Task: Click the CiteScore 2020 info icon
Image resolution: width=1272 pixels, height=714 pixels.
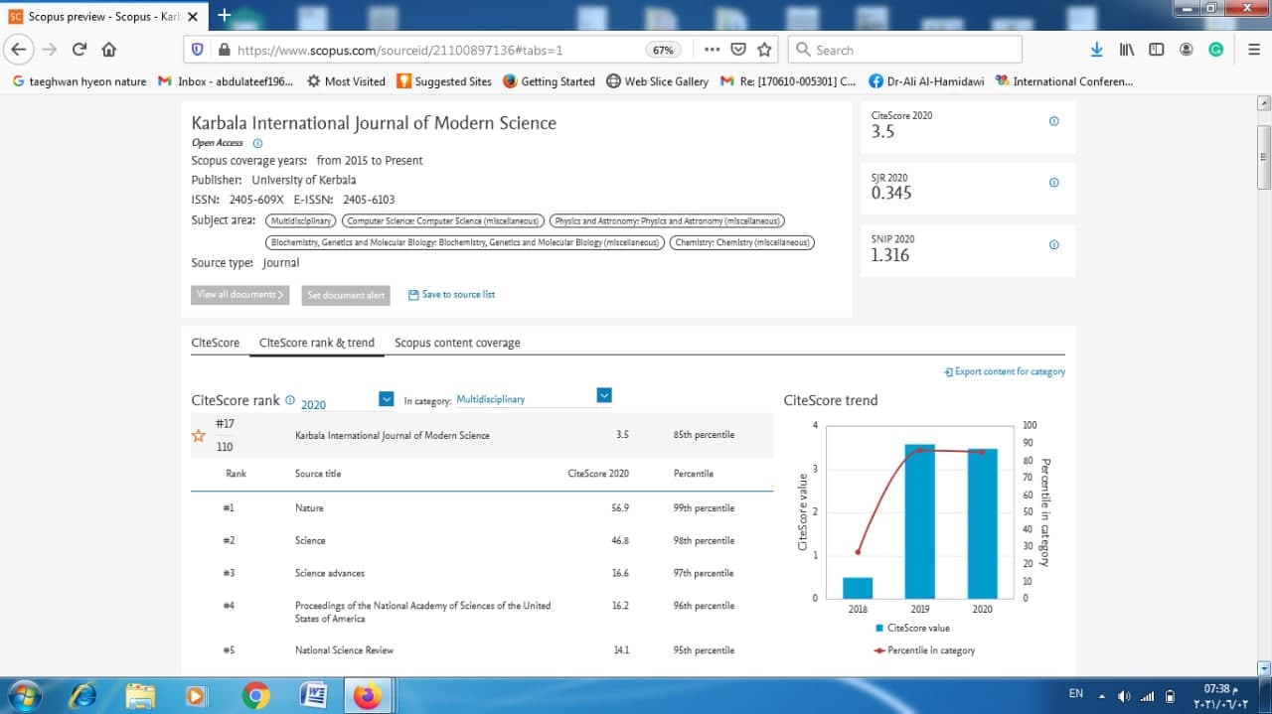Action: tap(1053, 121)
